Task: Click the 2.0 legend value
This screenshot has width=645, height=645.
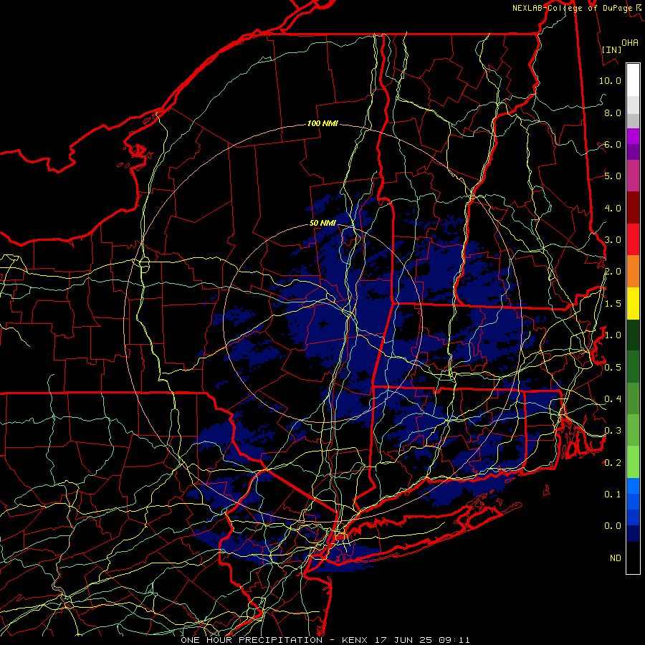Action: coord(613,272)
